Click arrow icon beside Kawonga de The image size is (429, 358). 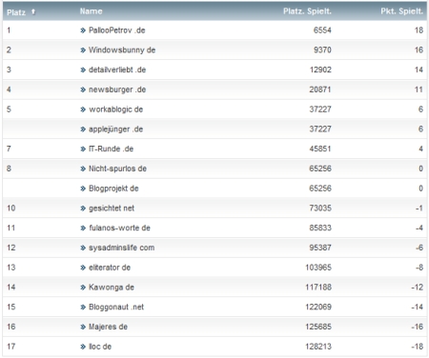pyautogui.click(x=83, y=288)
